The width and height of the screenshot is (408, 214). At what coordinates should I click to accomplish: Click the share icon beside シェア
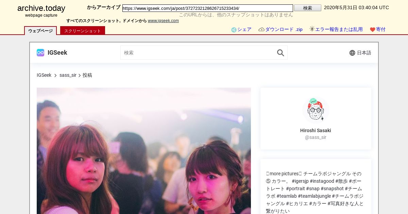pos(234,30)
